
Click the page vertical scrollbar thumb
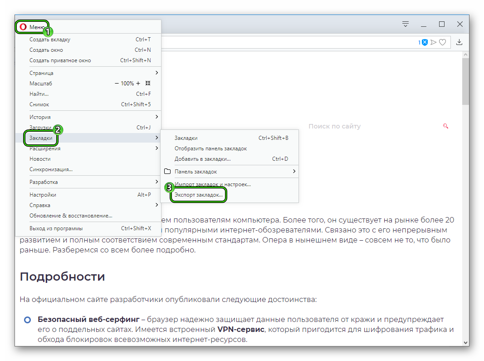pos(465,82)
